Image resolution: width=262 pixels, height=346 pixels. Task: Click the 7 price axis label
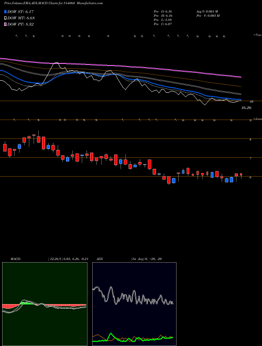[x=250, y=158]
